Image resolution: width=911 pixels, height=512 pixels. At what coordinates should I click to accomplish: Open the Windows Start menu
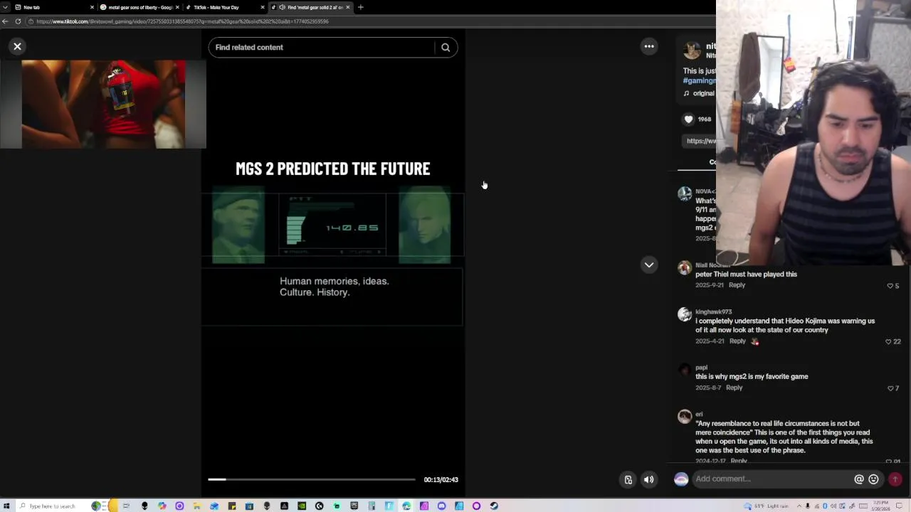(6, 506)
